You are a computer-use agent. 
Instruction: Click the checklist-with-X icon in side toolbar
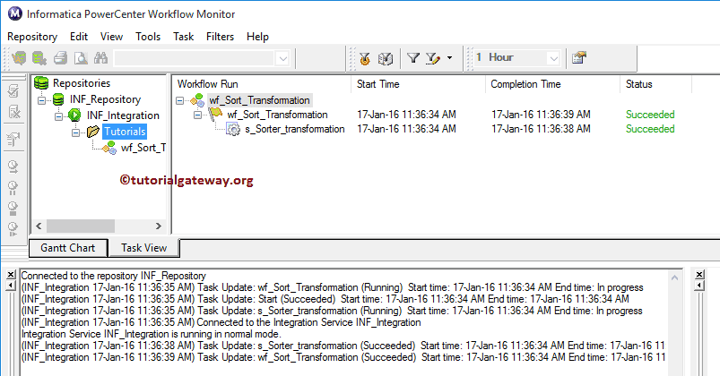[x=13, y=112]
